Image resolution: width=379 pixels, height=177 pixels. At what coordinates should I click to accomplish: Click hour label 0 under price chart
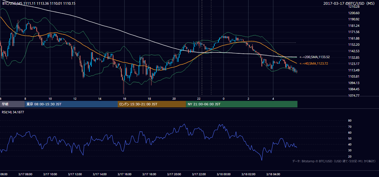point(224,99)
